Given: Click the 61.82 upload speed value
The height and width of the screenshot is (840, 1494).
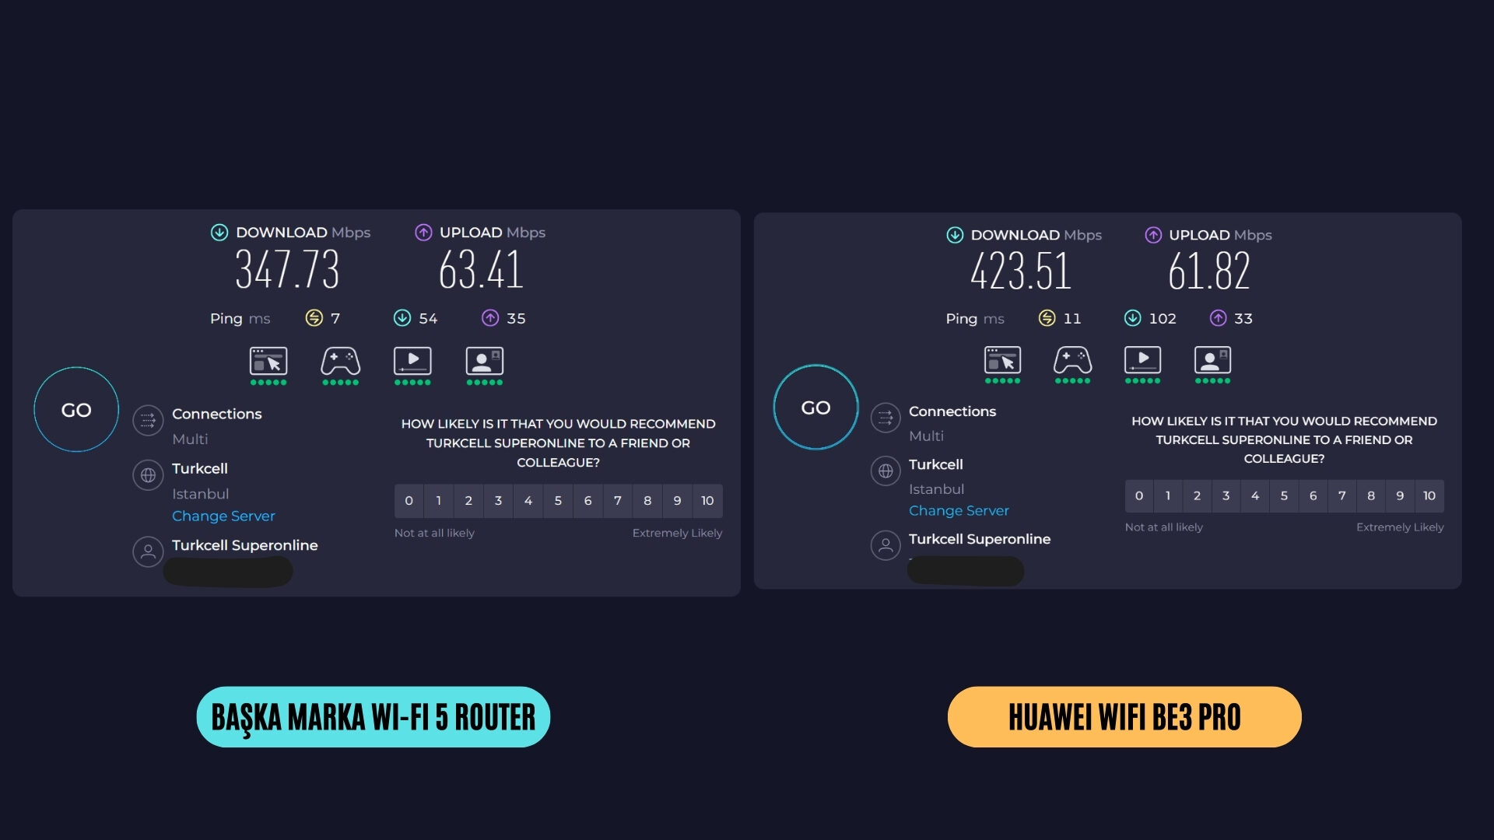Looking at the screenshot, I should [x=1208, y=271].
